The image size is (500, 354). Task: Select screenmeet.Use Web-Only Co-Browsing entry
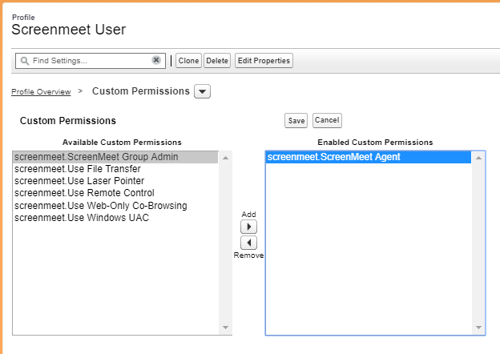[115, 206]
